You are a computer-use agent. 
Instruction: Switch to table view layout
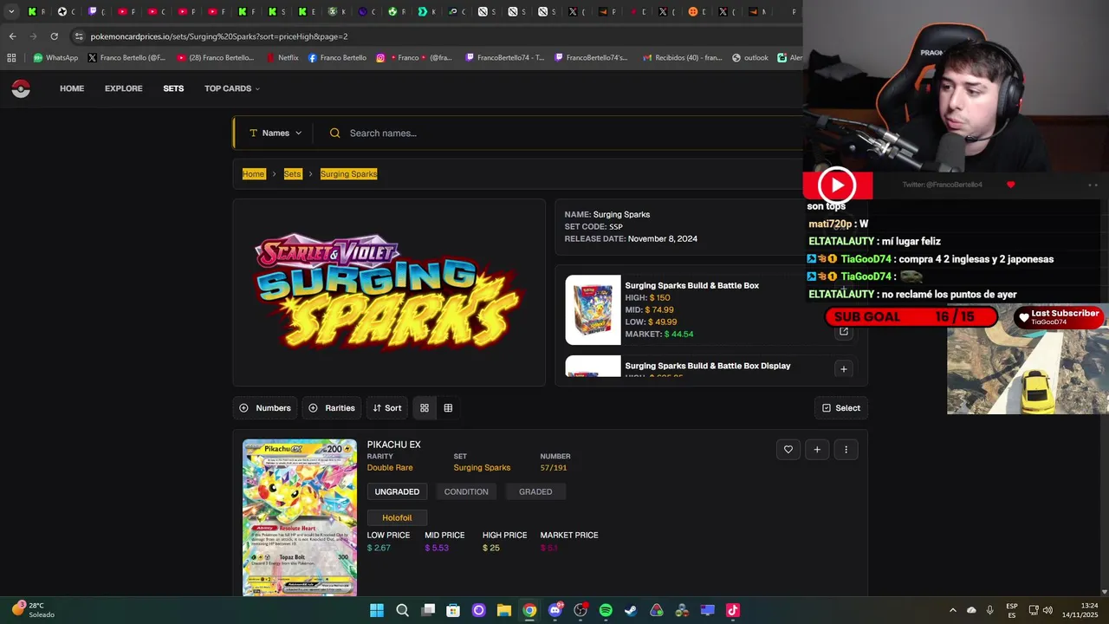pos(448,408)
